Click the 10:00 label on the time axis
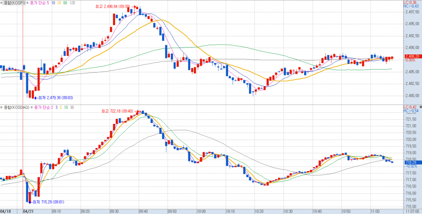The height and width of the screenshot is (214, 422). tap(201, 211)
